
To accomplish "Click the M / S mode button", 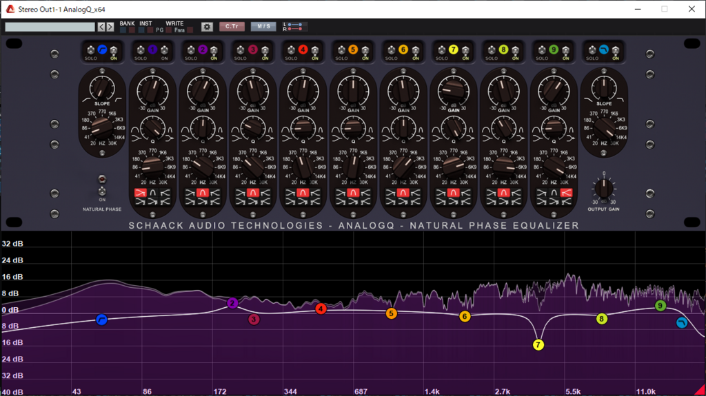I will [x=263, y=27].
